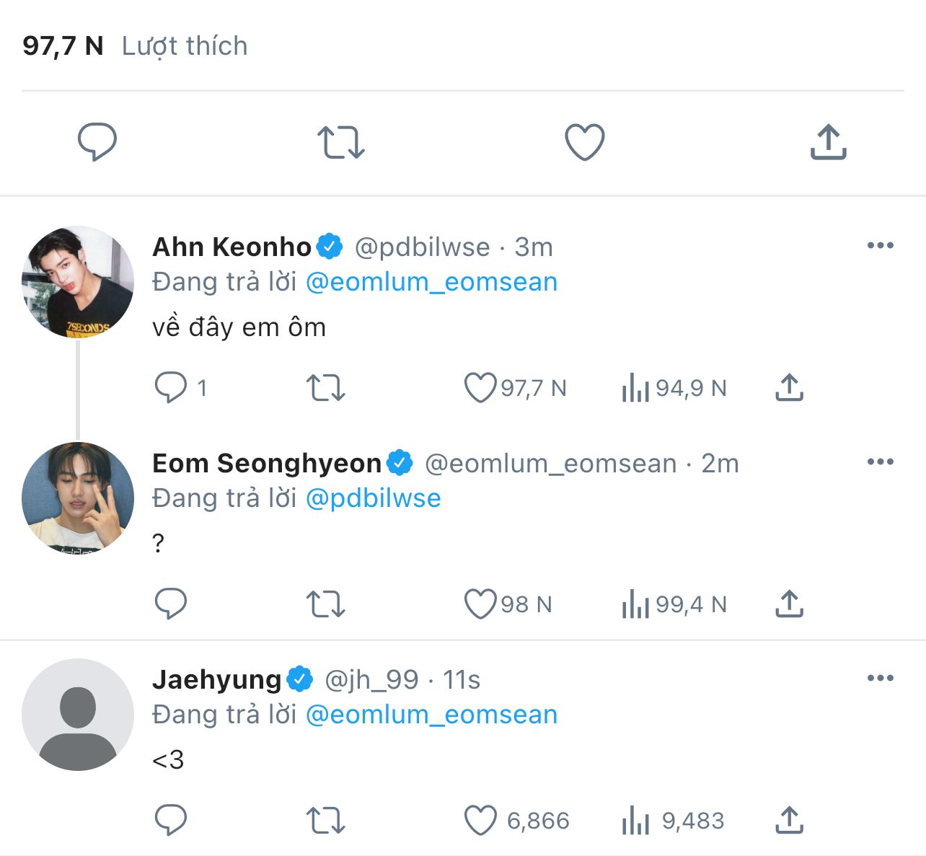The height and width of the screenshot is (856, 926).
Task: Open more options for Eom Seonghyeon's tweet
Action: point(880,462)
